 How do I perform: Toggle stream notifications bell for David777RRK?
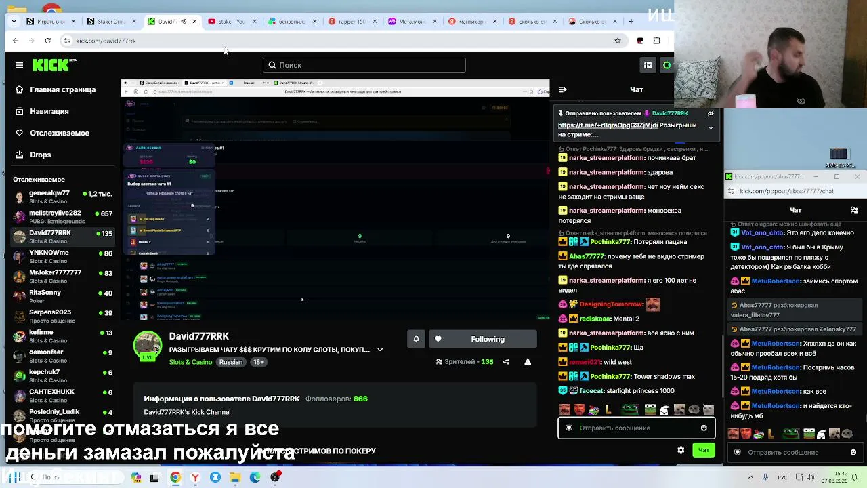416,339
